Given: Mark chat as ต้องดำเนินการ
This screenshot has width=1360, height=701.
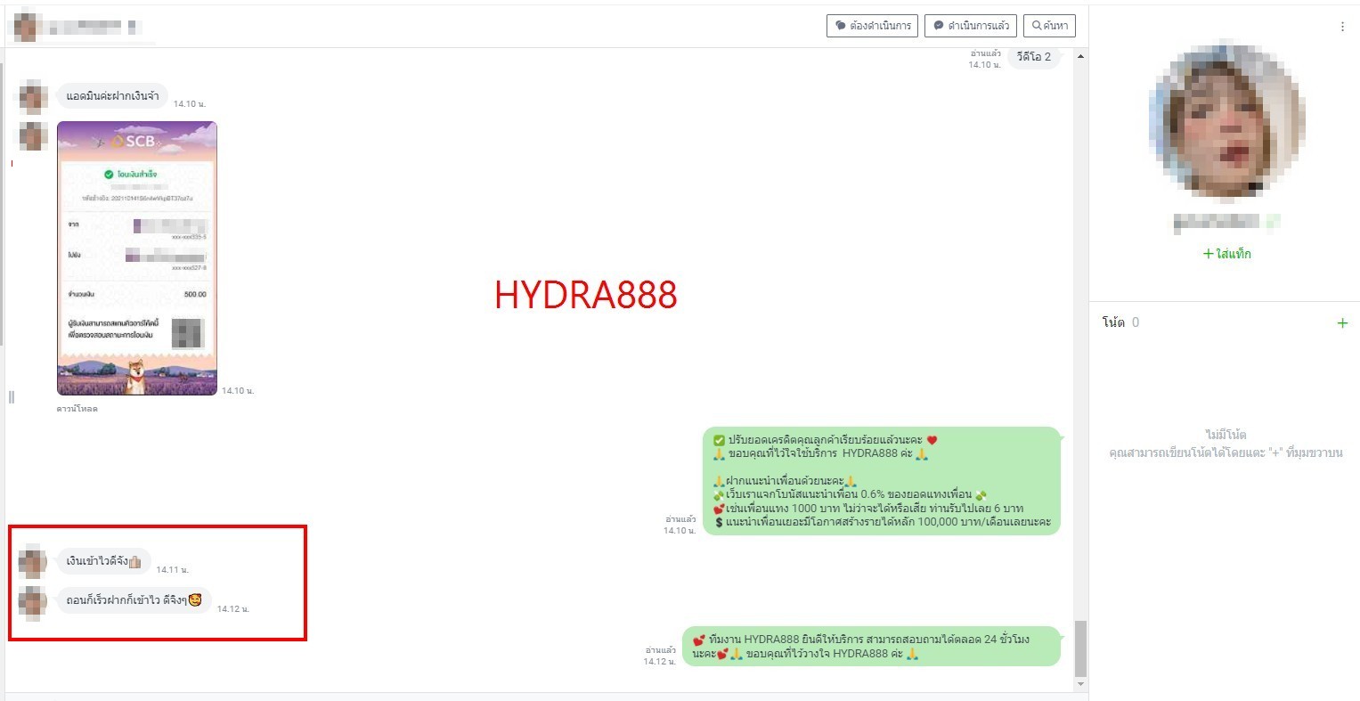Looking at the screenshot, I should [x=872, y=26].
